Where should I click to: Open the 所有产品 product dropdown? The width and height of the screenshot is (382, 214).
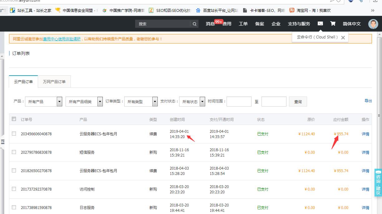43,102
